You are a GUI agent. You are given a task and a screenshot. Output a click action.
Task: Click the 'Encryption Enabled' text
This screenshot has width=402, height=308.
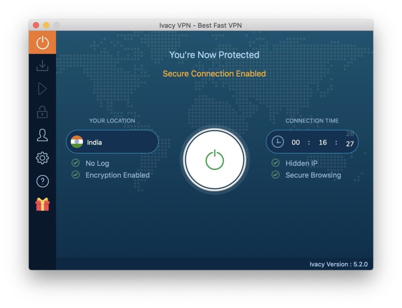pyautogui.click(x=117, y=175)
